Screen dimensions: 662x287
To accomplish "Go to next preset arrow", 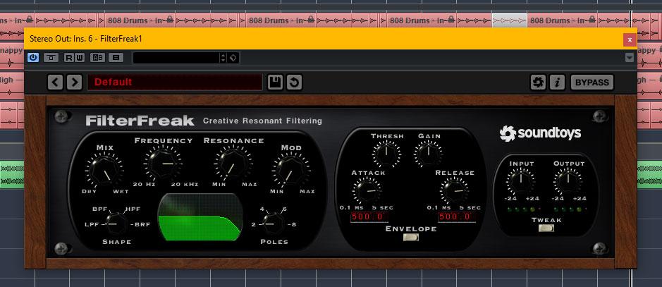I will tap(74, 83).
